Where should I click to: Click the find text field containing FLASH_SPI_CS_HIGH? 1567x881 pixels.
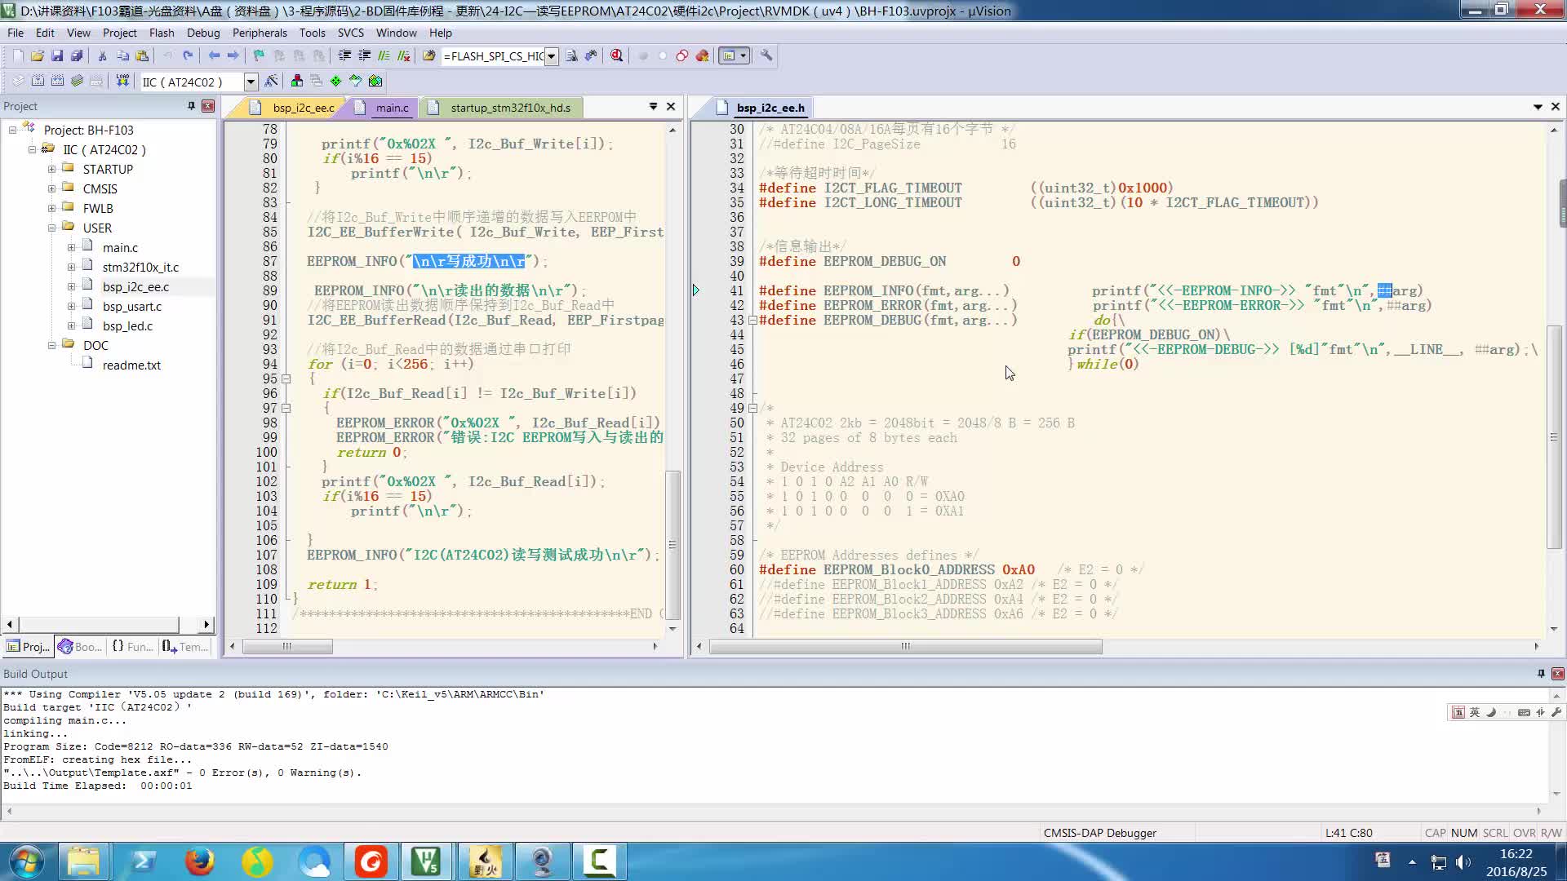tap(493, 56)
